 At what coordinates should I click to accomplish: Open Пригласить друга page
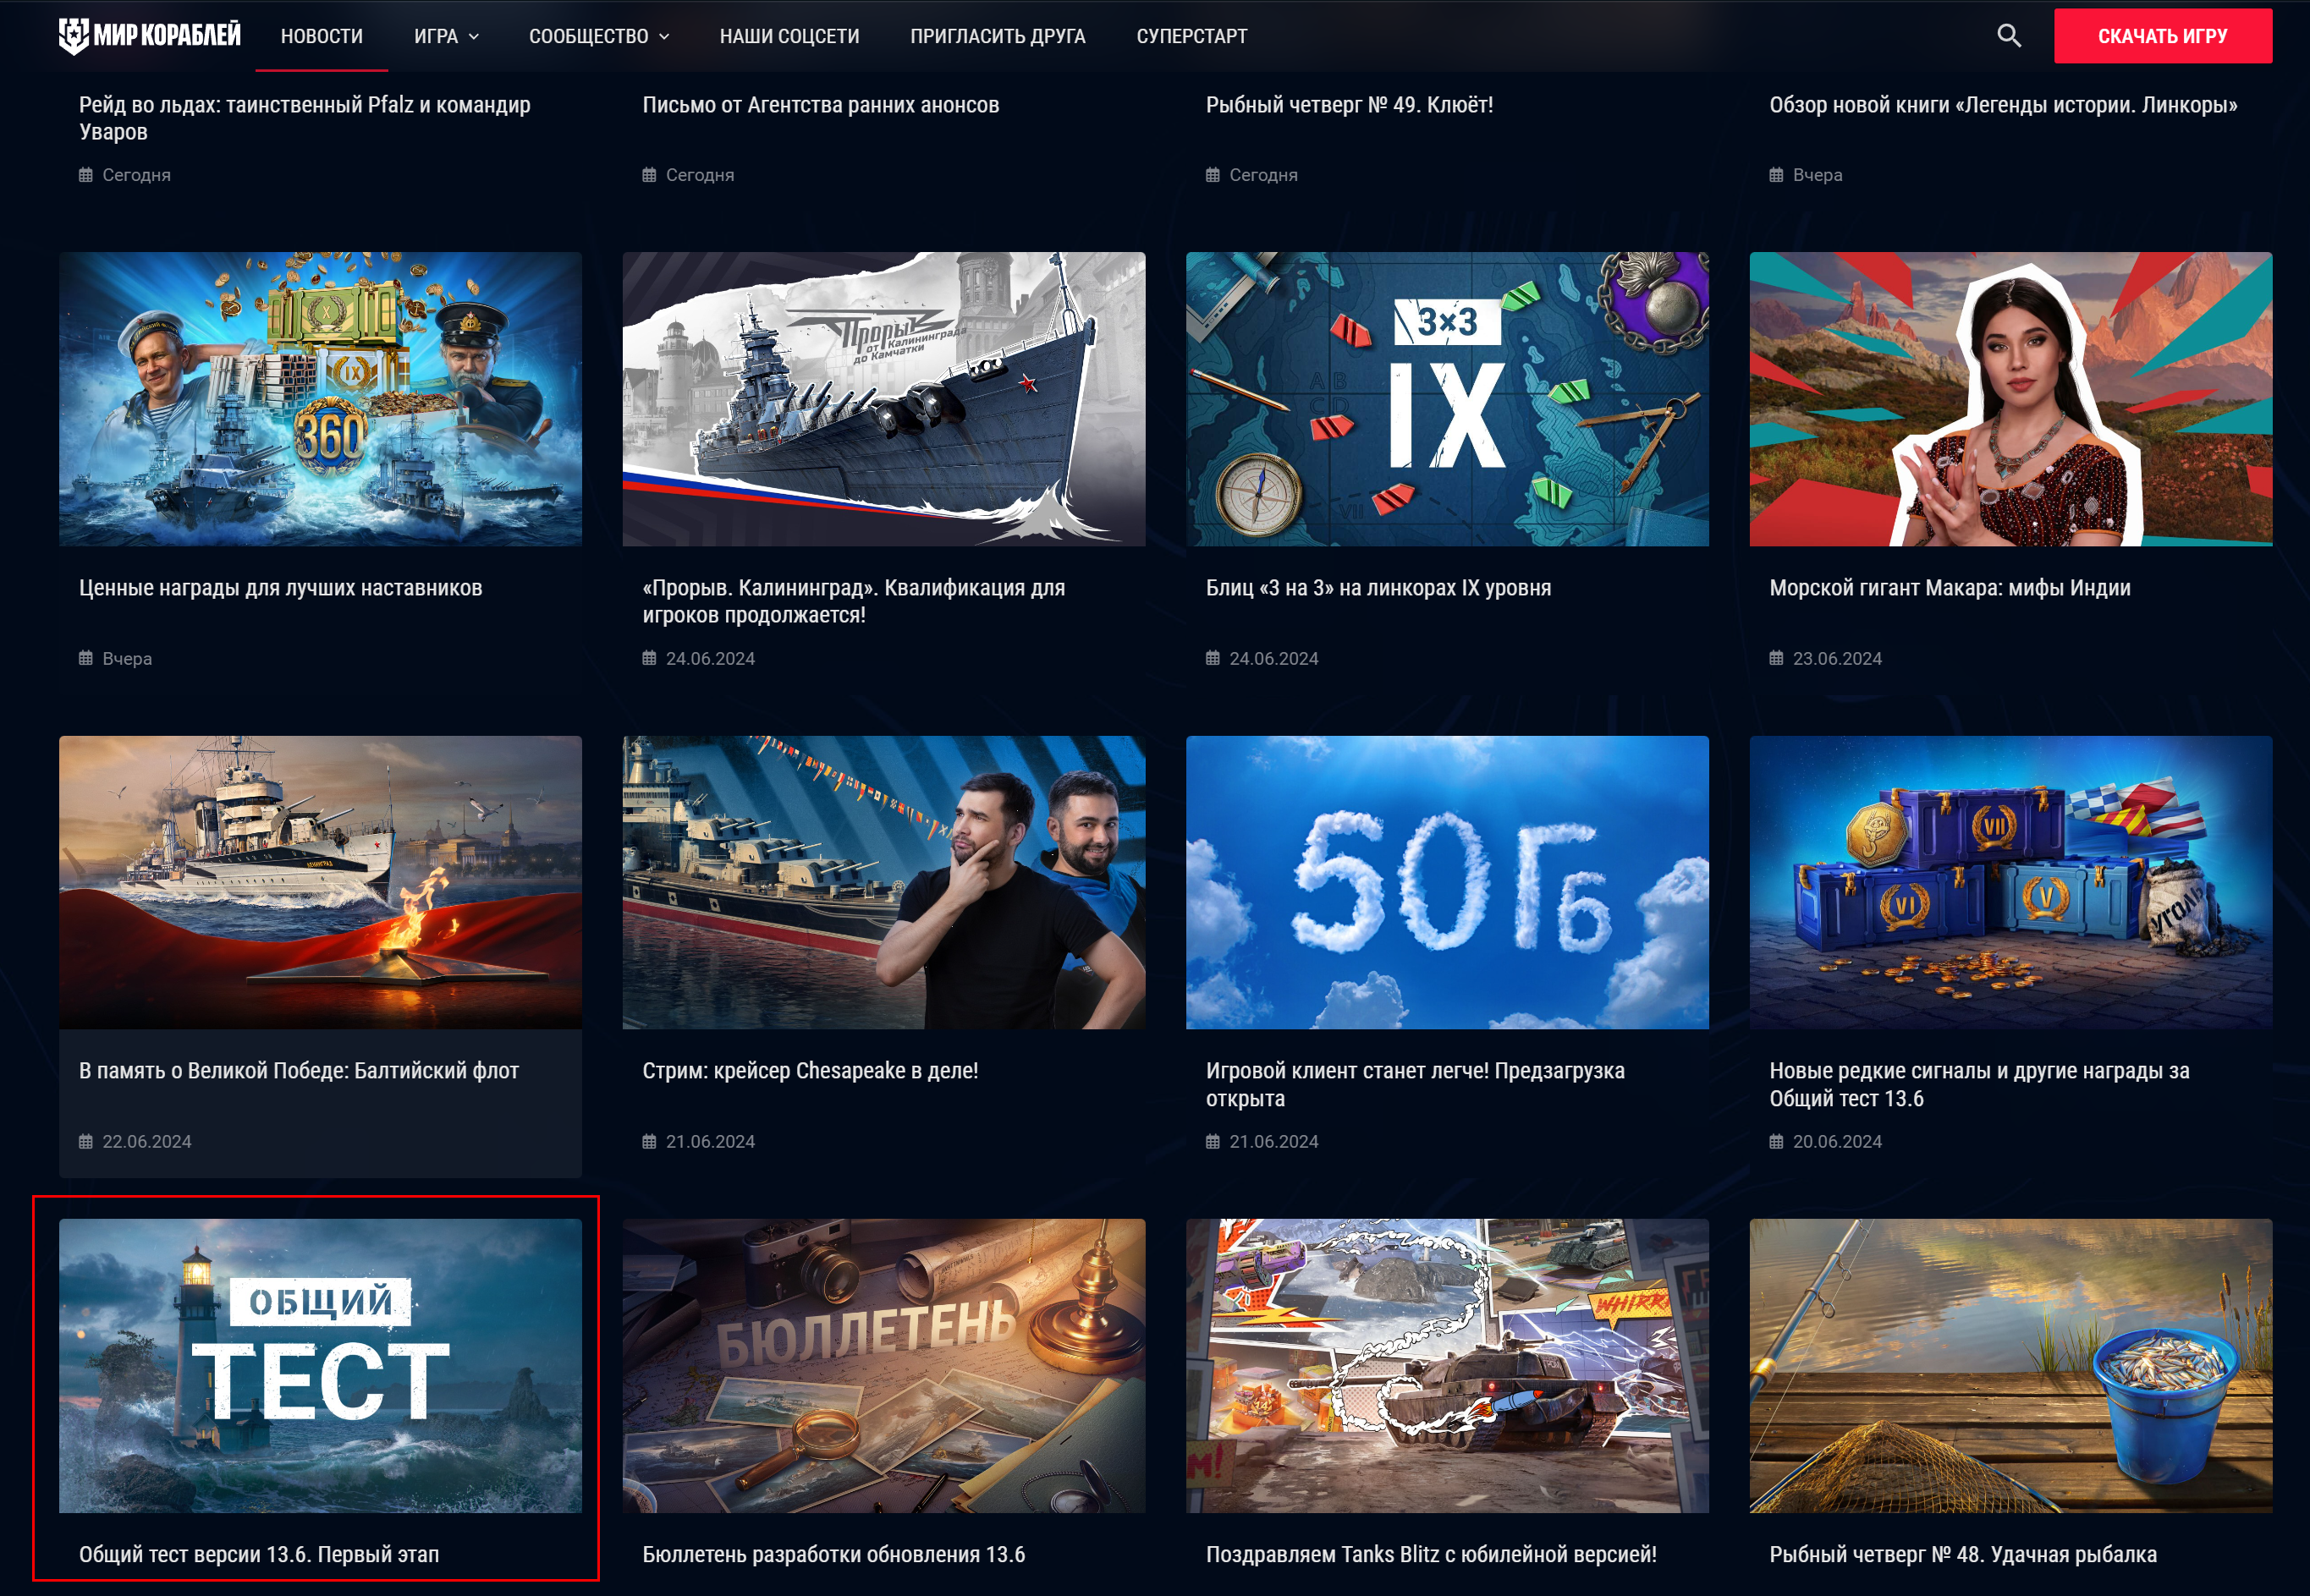pyautogui.click(x=998, y=36)
